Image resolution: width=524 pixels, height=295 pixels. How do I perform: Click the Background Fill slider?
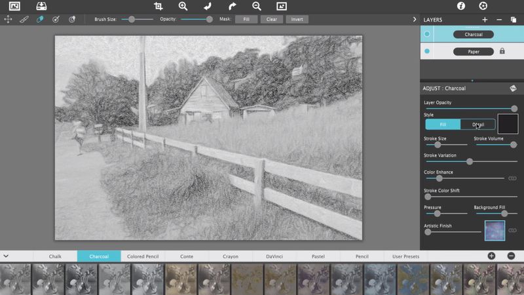[496, 214]
